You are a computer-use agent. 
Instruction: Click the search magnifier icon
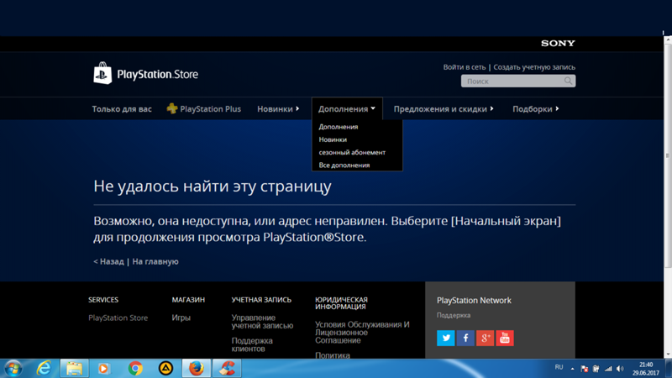pos(568,81)
